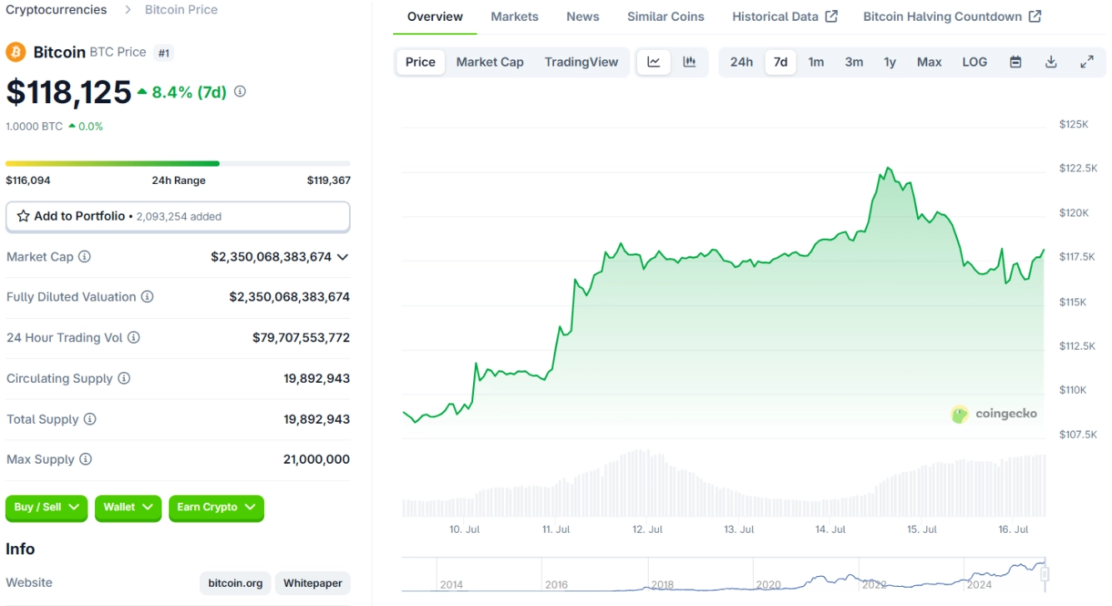
Task: Click the $79,707,553,772 trading volume value
Action: (302, 338)
